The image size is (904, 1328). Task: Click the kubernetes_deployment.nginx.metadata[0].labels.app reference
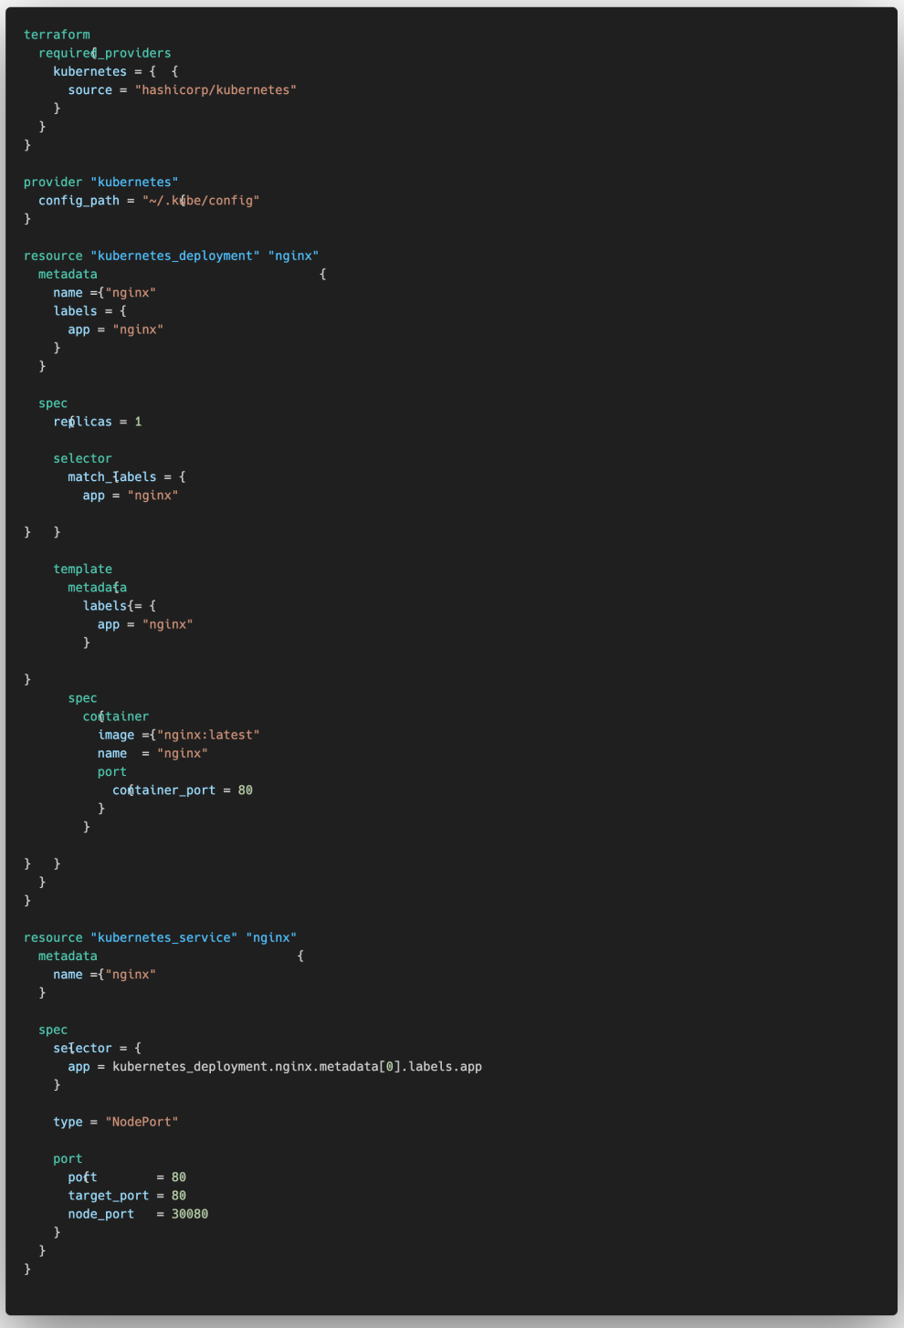click(297, 1066)
